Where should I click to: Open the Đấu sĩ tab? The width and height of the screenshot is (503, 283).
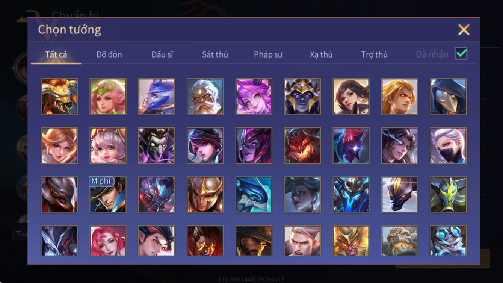[x=162, y=54]
